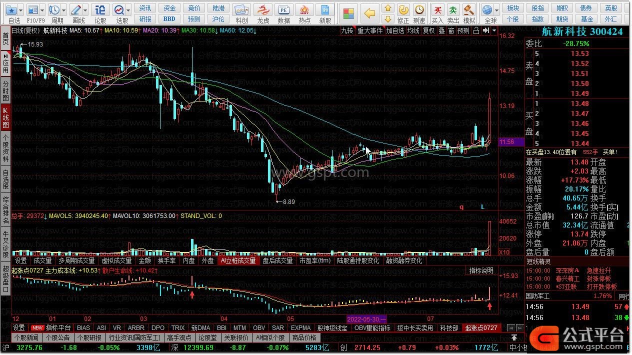
Task: Click the 周期 clock period icon
Action: click(x=55, y=9)
